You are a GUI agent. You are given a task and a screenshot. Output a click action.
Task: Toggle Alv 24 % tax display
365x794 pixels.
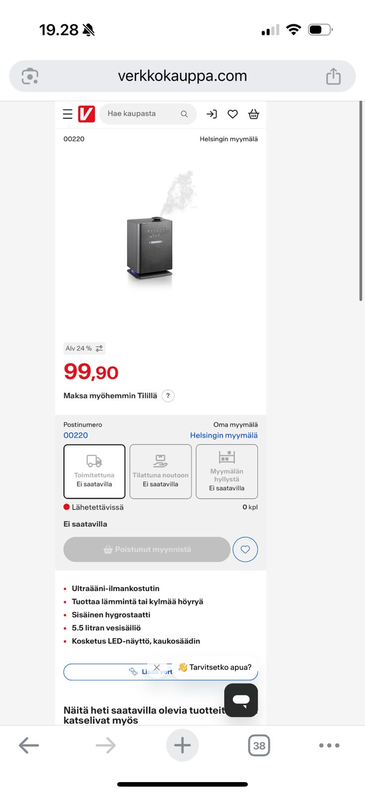point(84,348)
